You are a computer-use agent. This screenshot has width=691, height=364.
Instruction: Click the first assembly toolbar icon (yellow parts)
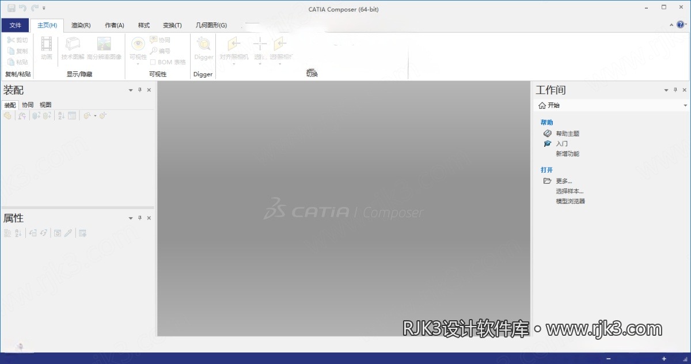point(7,116)
